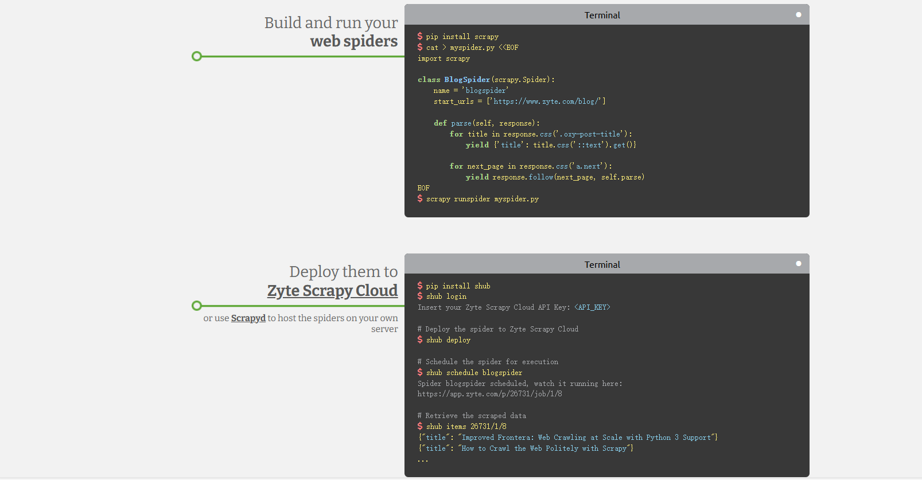Follow the Scrapyd link
The image size is (922, 480).
click(248, 318)
